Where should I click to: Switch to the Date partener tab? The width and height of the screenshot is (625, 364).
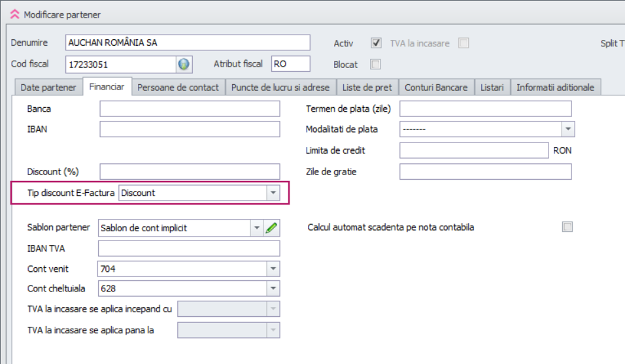pyautogui.click(x=48, y=87)
